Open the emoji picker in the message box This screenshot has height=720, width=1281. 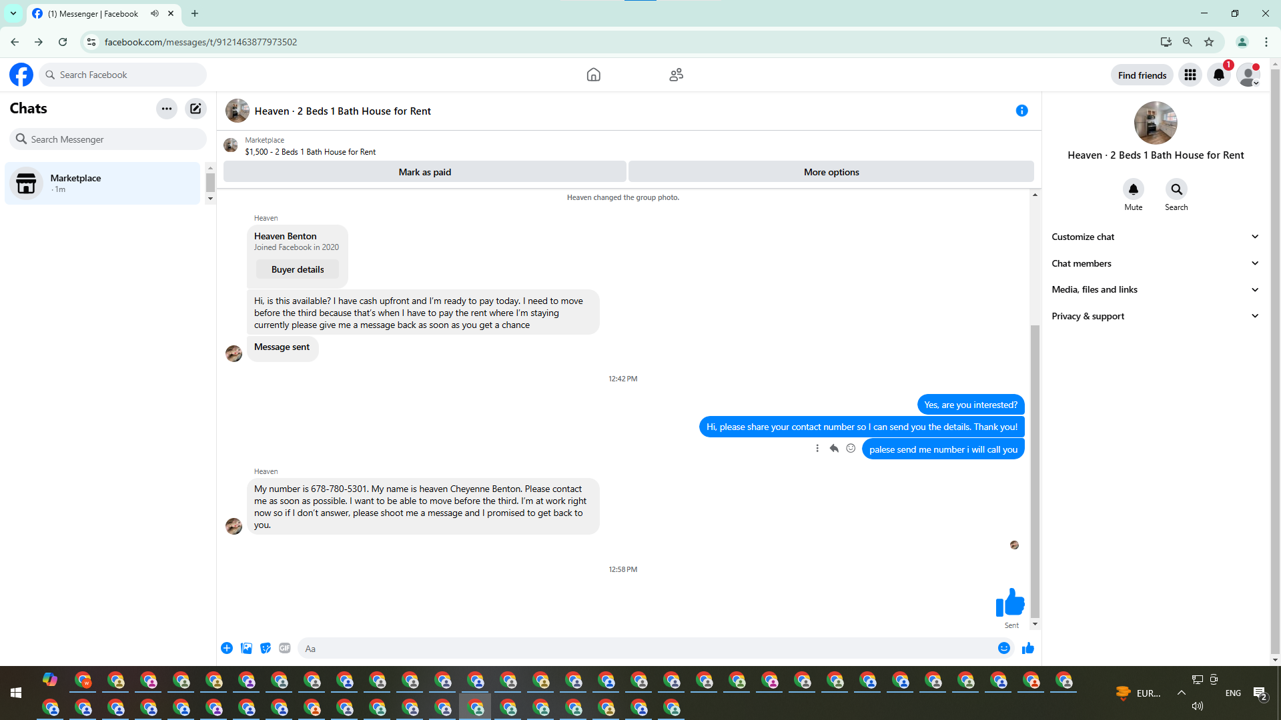tap(1003, 648)
